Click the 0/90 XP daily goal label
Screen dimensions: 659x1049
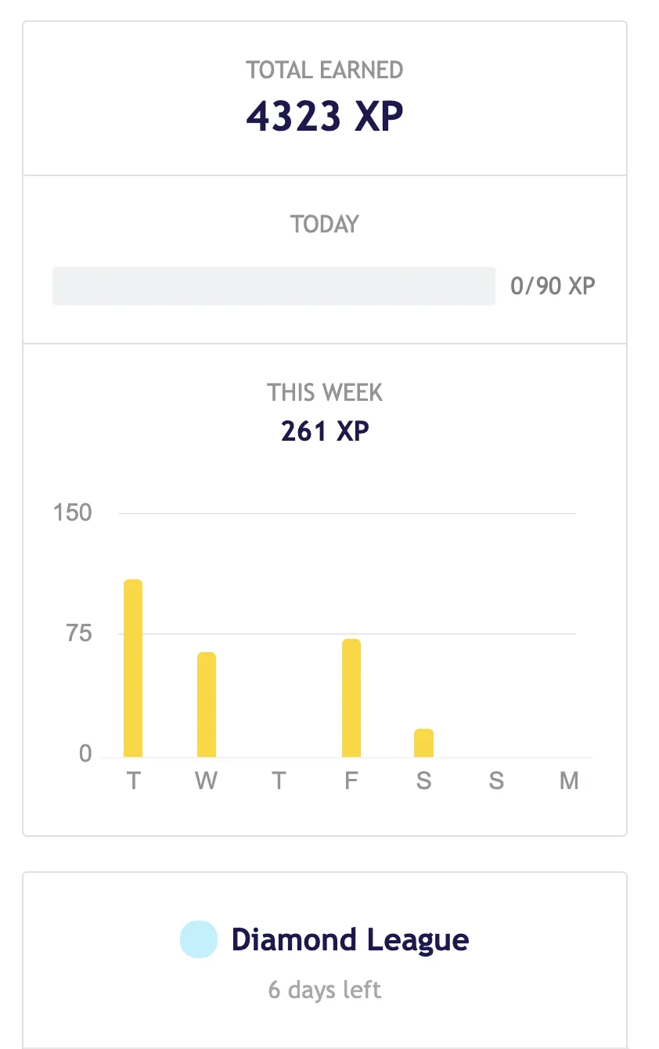pyautogui.click(x=553, y=286)
